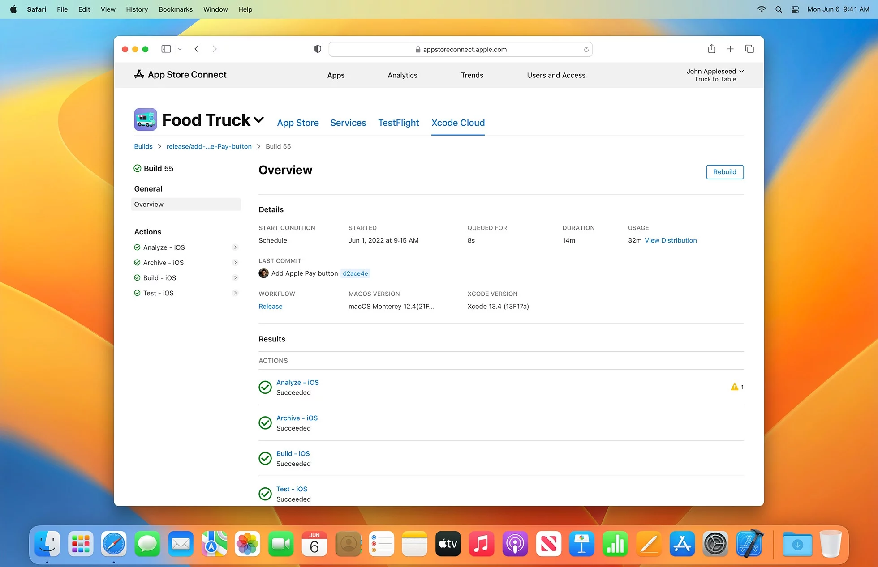Screen dimensions: 878x567
Task: Click the Rebuild button
Action: (x=725, y=172)
